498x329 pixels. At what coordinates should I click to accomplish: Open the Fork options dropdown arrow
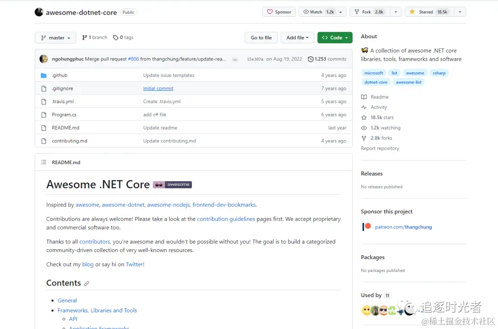pyautogui.click(x=396, y=12)
